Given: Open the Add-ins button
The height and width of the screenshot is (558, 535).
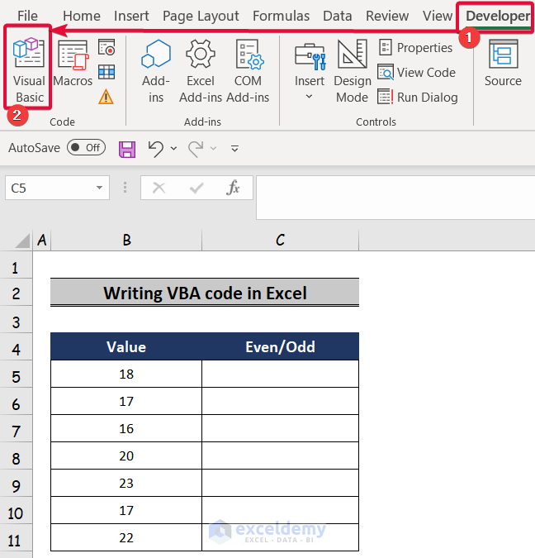Looking at the screenshot, I should tap(156, 71).
